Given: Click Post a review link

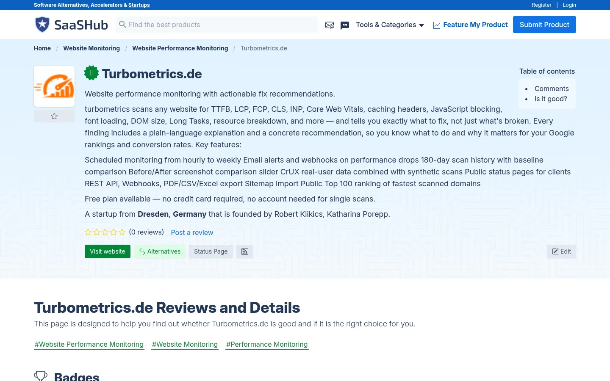Looking at the screenshot, I should pos(192,232).
